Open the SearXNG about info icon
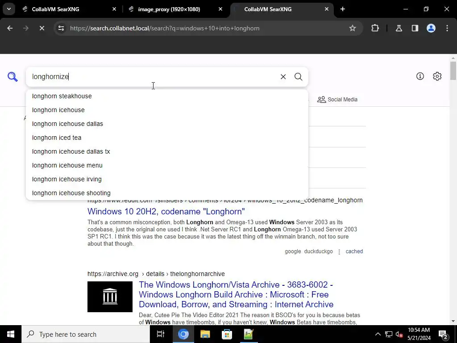Image resolution: width=457 pixels, height=343 pixels. [x=420, y=76]
